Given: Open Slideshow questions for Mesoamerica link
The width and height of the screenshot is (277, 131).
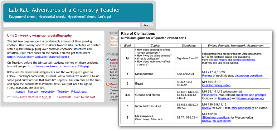Looking at the screenshot, I should [216, 118].
